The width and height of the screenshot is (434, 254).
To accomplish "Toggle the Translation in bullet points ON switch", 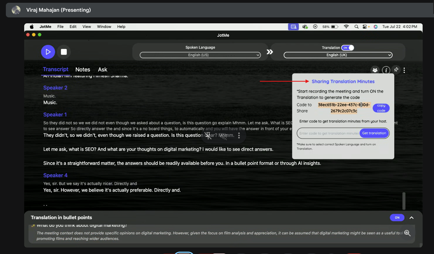I will [397, 217].
